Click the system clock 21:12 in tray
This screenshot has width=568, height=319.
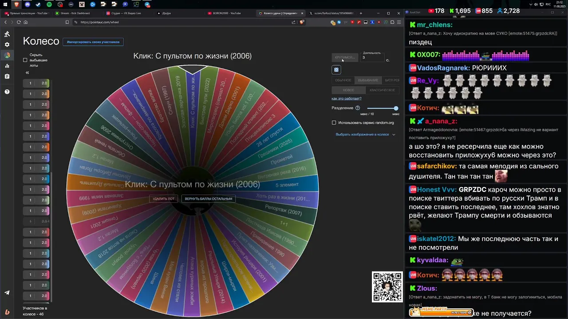tap(560, 2)
